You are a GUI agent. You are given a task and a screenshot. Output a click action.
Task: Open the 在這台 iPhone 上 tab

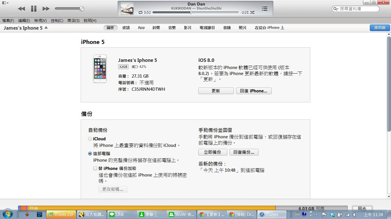pos(269,28)
